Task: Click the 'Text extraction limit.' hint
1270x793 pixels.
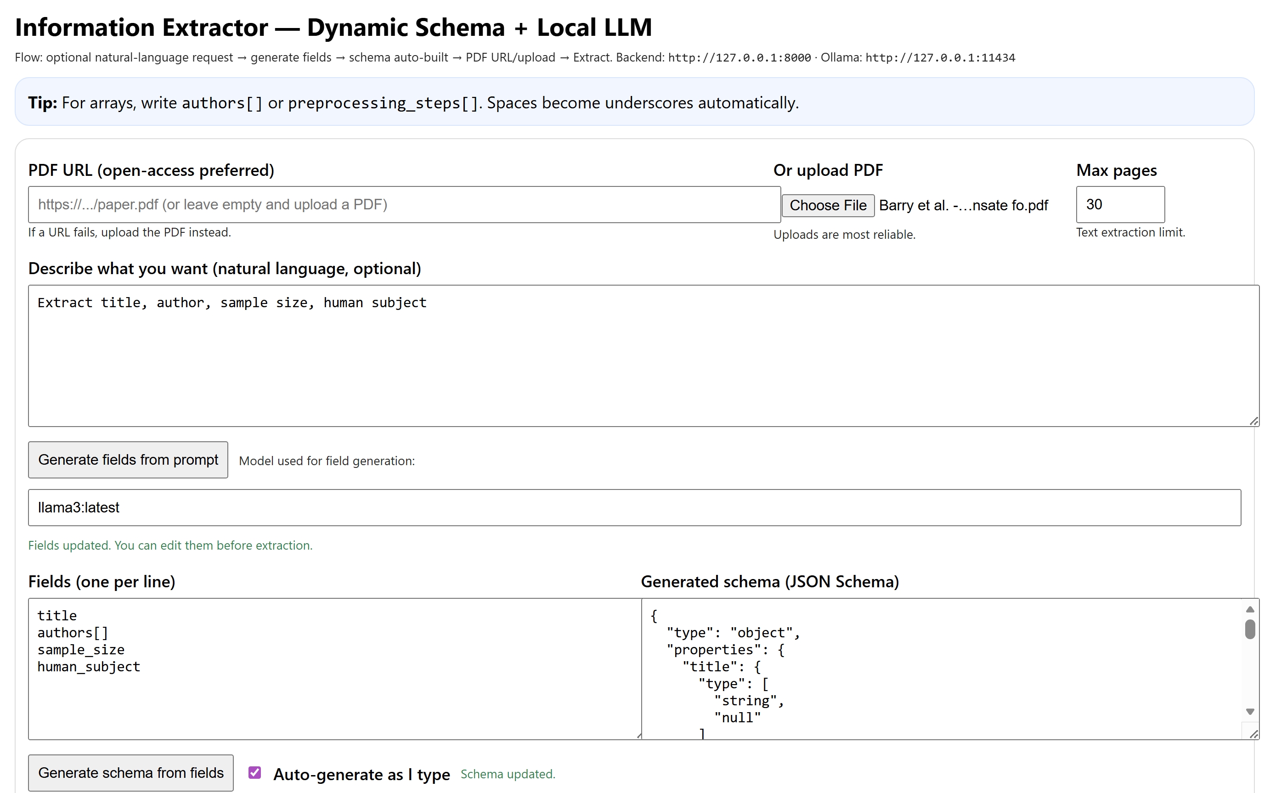Action: [1130, 232]
